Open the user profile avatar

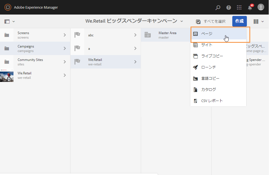[261, 7]
